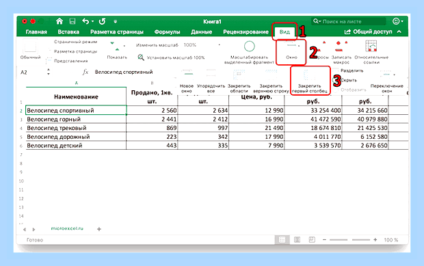The height and width of the screenshot is (266, 424).
Task: Collapse the ribbon with the chevron
Action: pos(399,31)
